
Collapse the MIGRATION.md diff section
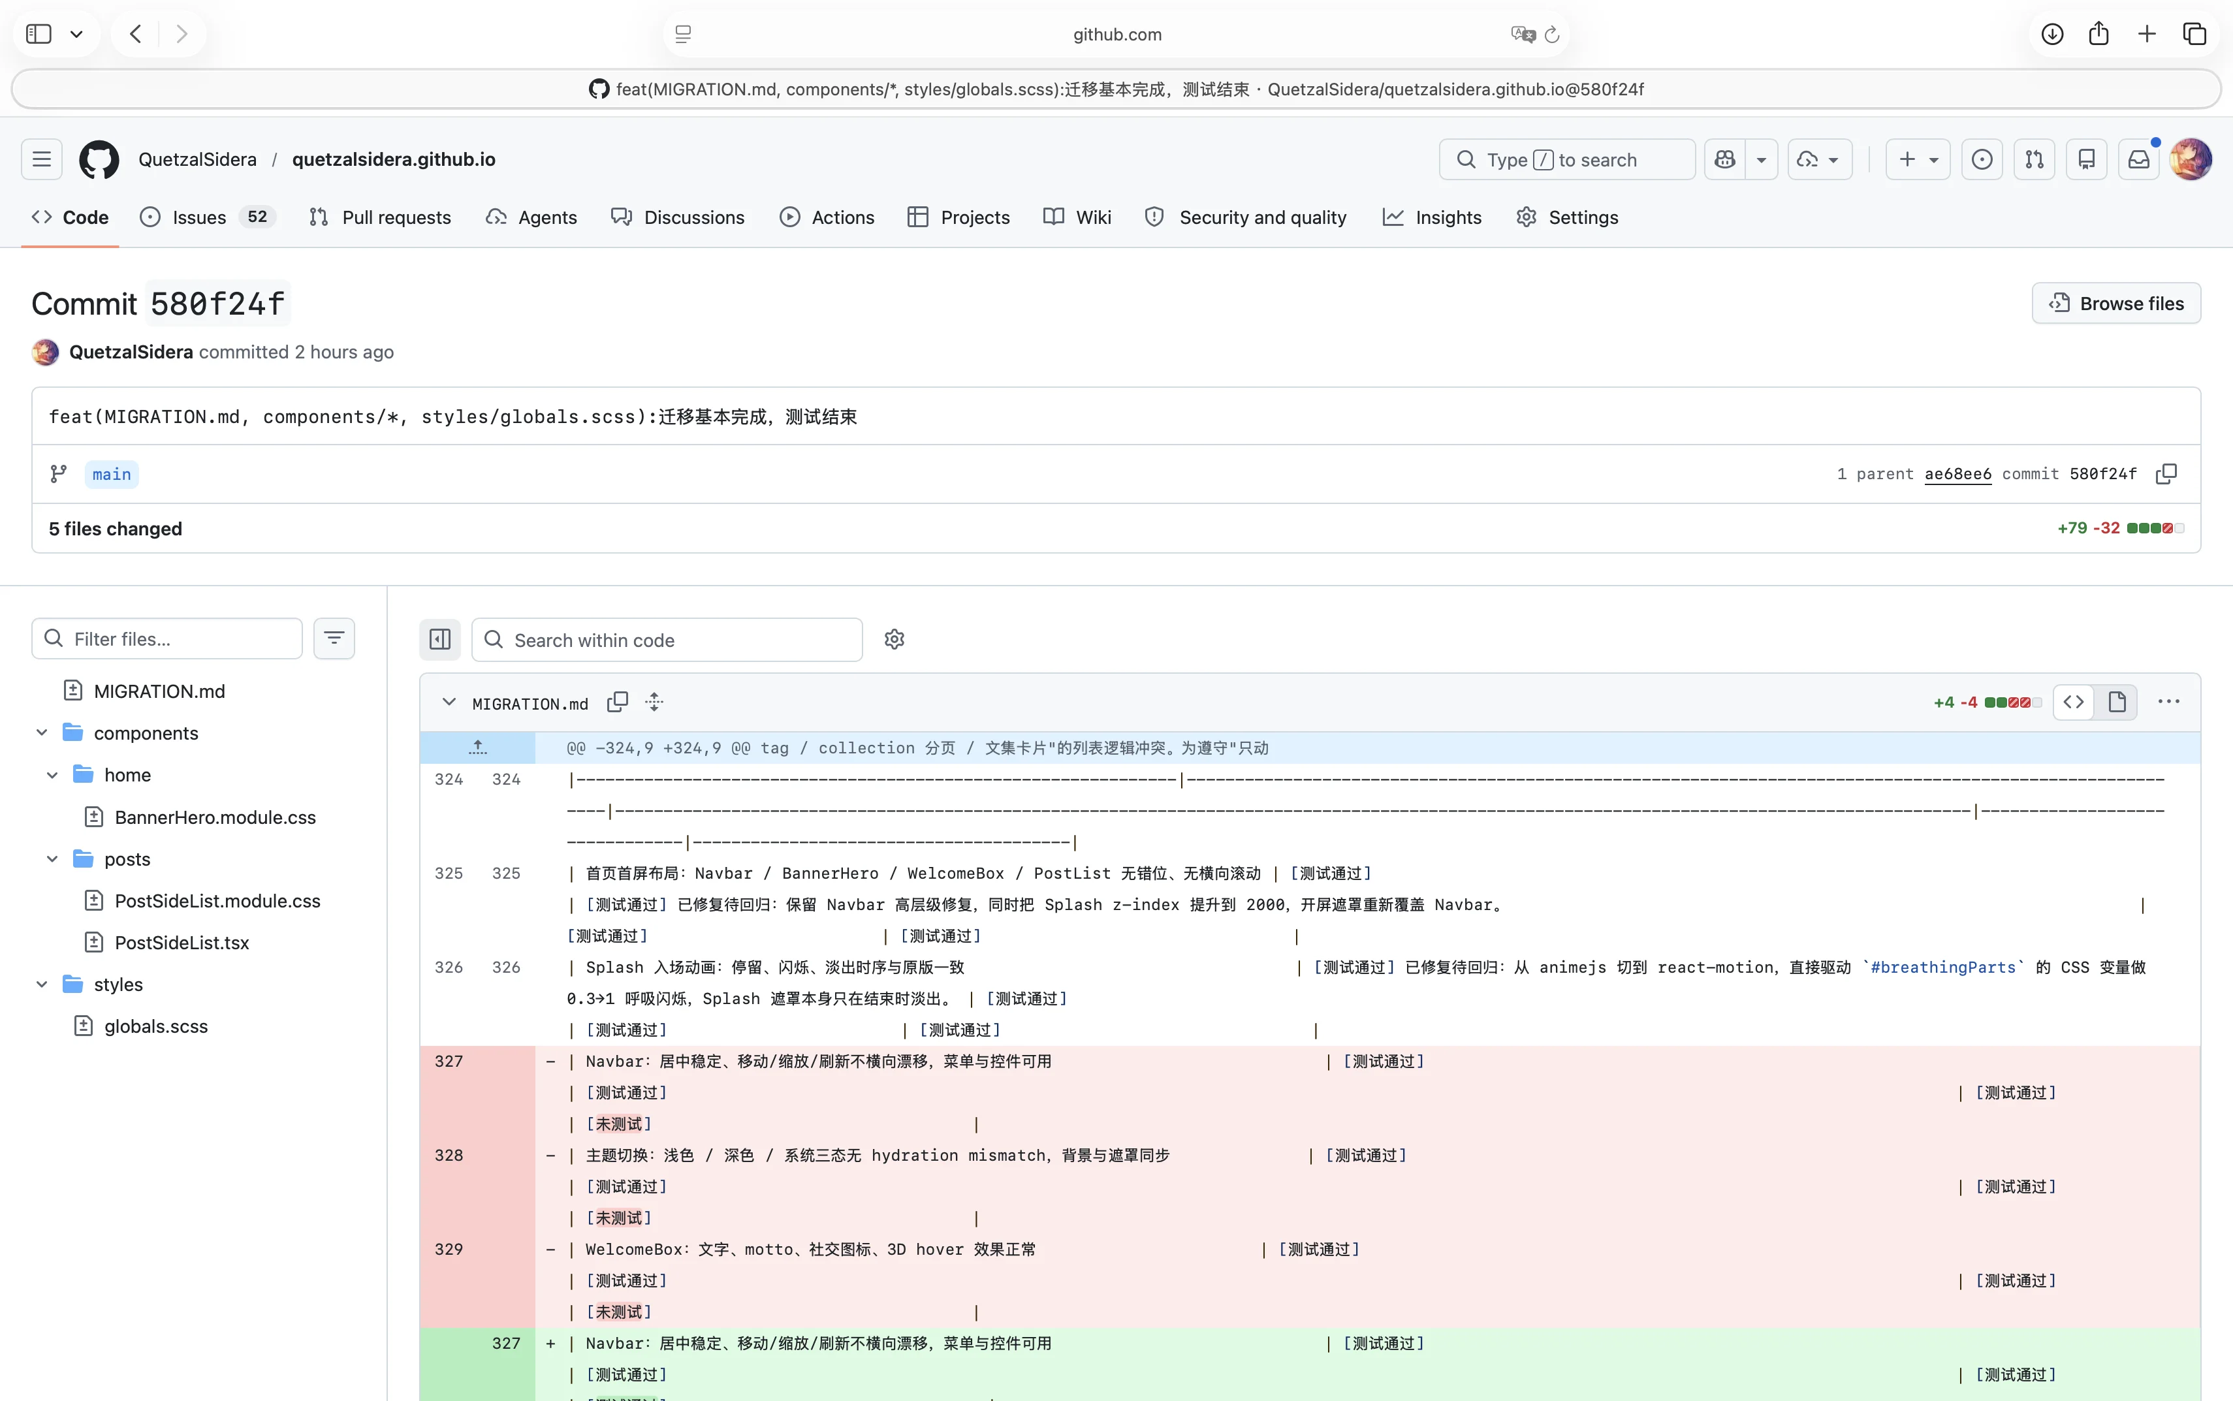click(x=449, y=702)
